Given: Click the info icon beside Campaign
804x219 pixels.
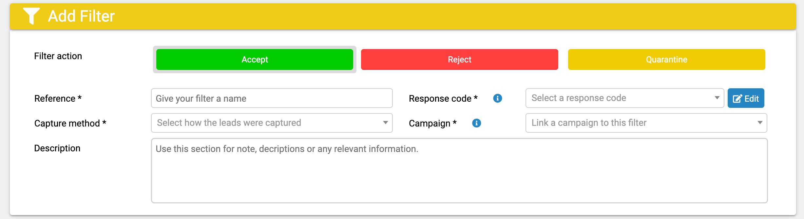Looking at the screenshot, I should tap(476, 123).
